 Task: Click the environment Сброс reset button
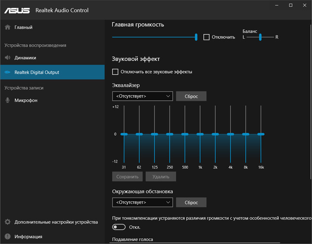click(x=191, y=202)
